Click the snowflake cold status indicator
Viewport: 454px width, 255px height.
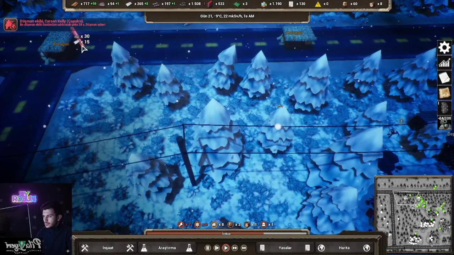198,225
